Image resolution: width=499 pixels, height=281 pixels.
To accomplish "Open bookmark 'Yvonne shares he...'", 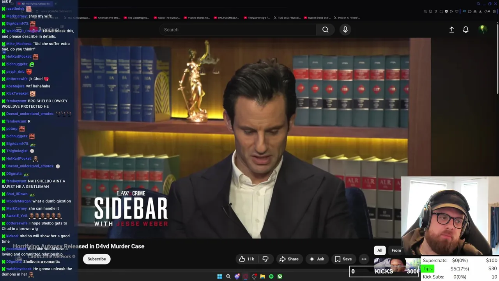I will 196,18.
